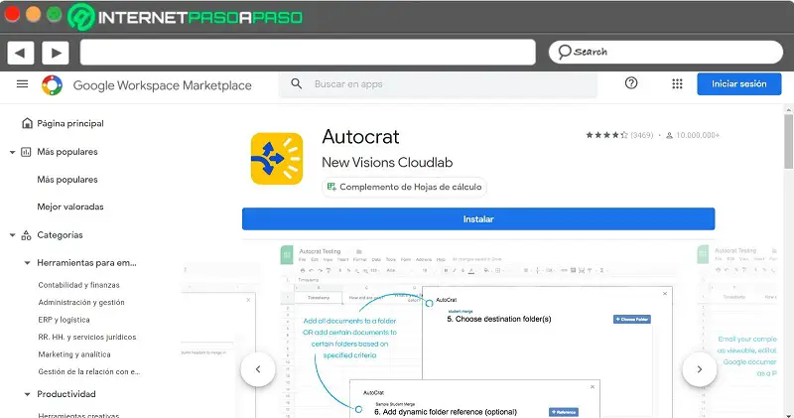
Task: Click the Autocrat screenshot preview
Action: coord(478,331)
